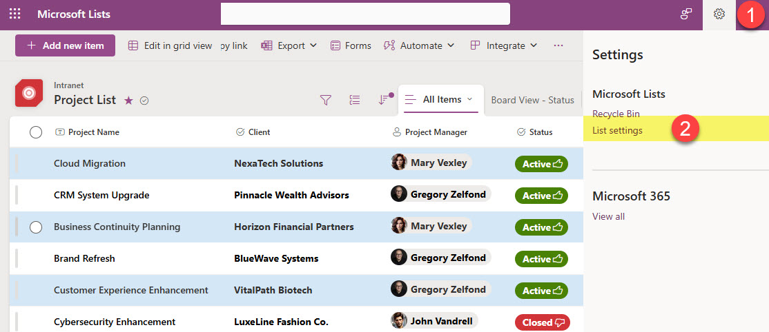Screen dimensions: 769x332
Task: Open the app launcher waffle icon
Action: click(x=15, y=14)
